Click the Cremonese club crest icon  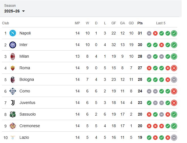[13, 126]
